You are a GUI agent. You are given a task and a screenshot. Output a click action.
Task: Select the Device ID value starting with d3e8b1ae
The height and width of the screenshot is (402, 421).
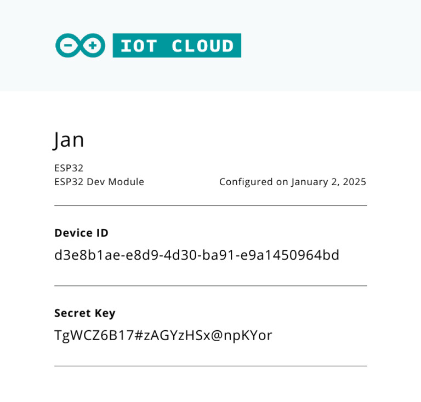[197, 255]
